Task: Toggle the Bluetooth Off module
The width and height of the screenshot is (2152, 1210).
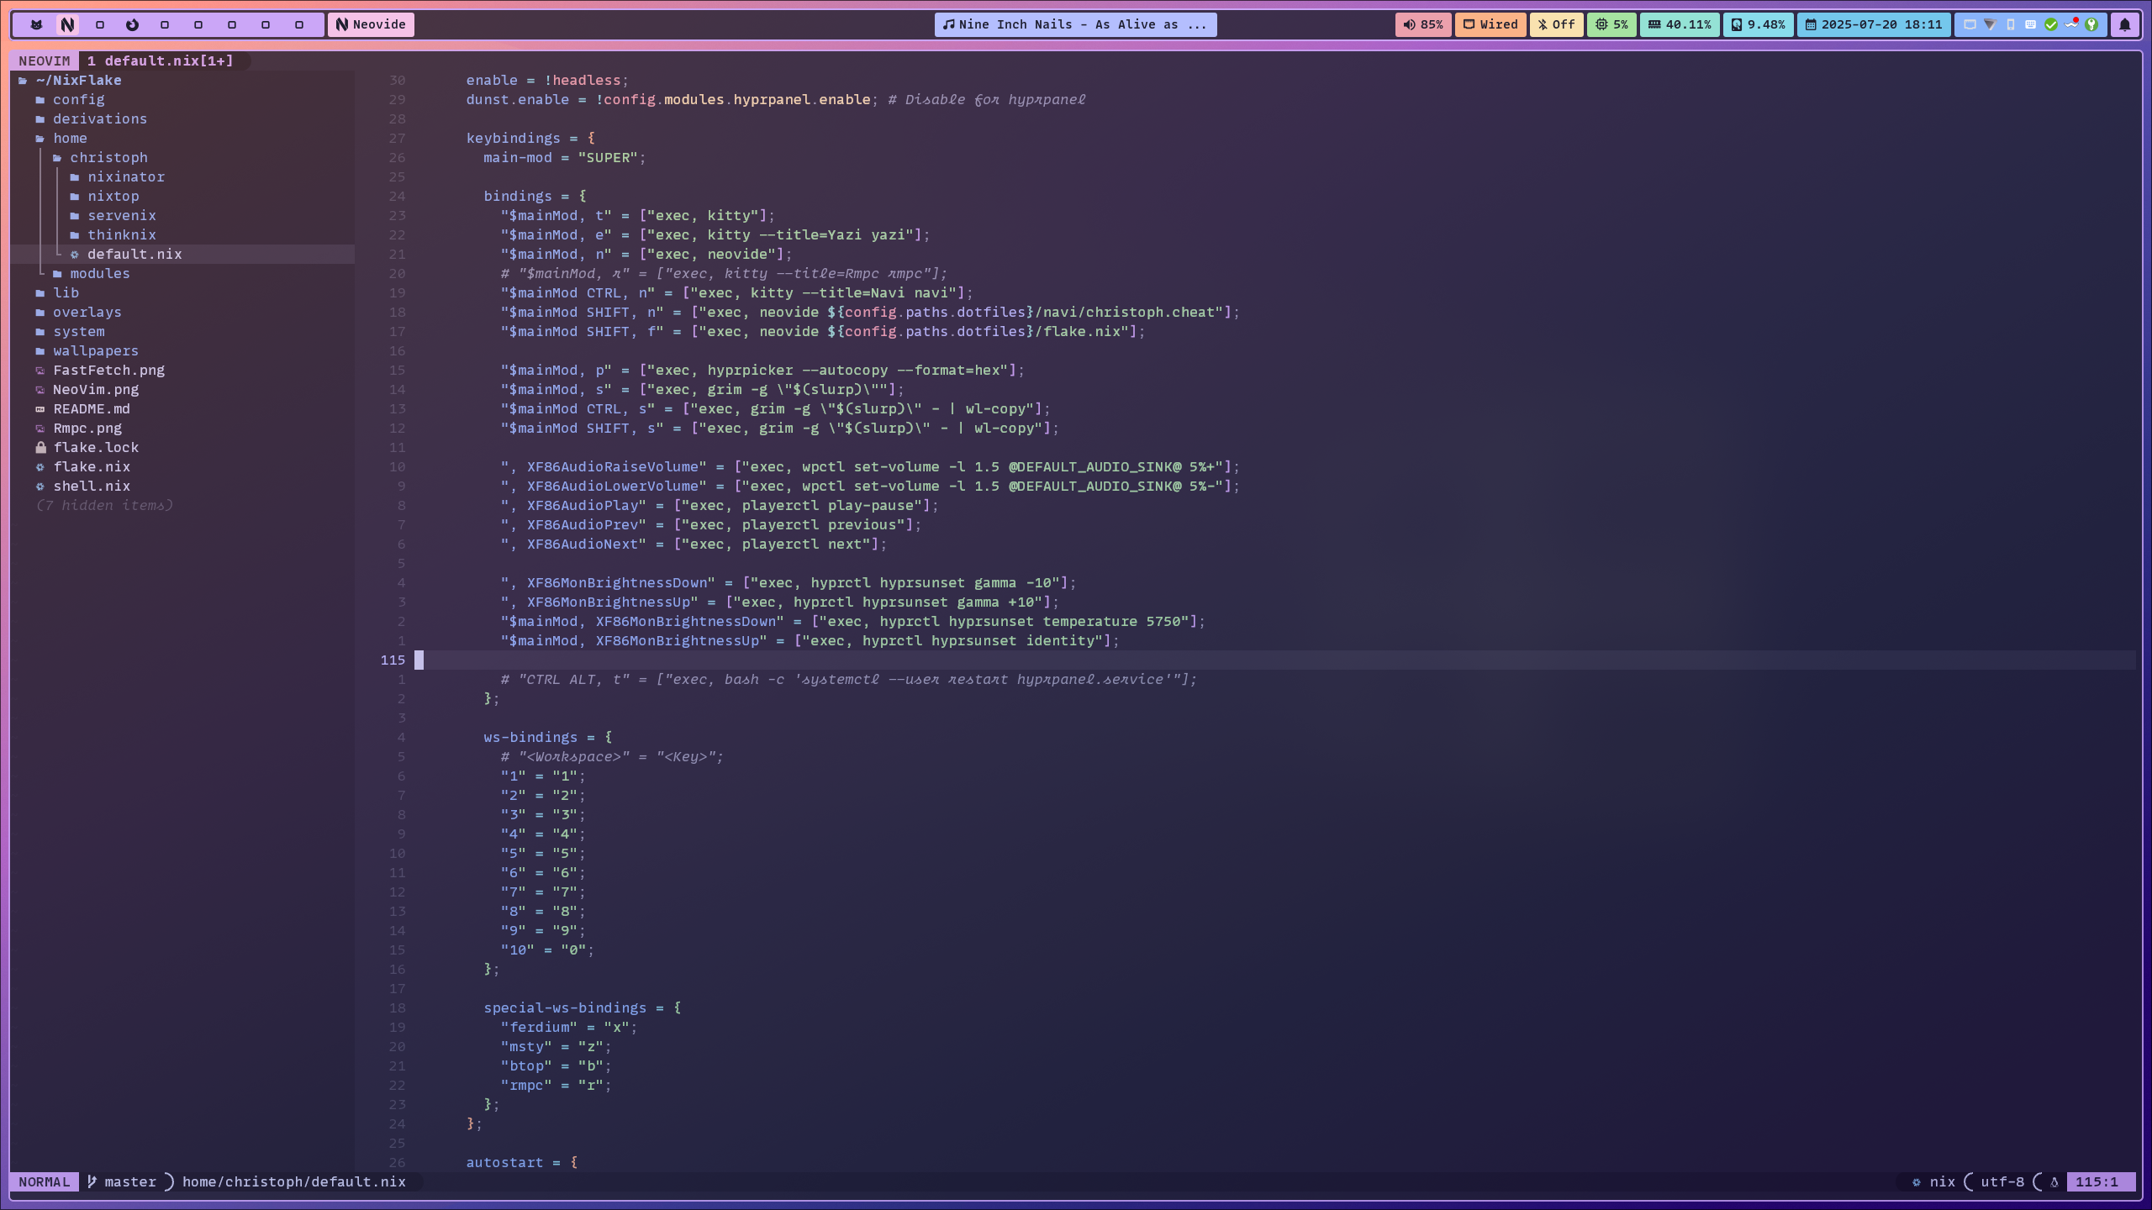Action: point(1556,24)
